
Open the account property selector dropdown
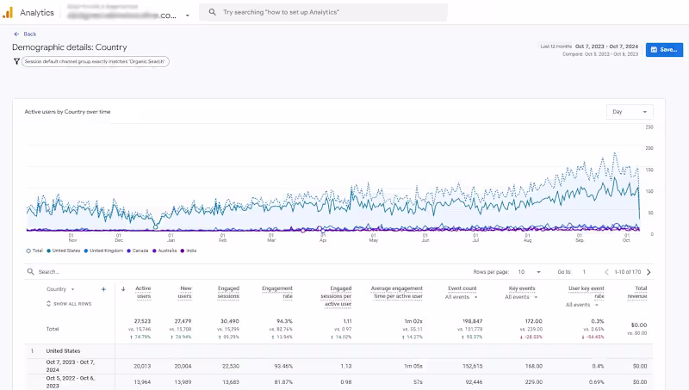[x=191, y=15]
